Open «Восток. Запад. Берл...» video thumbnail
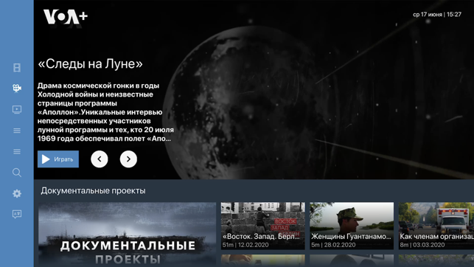This screenshot has height=267, width=474. tap(262, 226)
